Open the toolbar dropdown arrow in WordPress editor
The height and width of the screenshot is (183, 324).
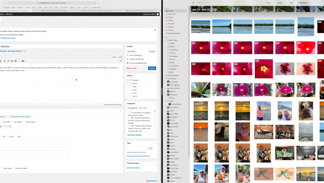pyautogui.click(x=25, y=61)
